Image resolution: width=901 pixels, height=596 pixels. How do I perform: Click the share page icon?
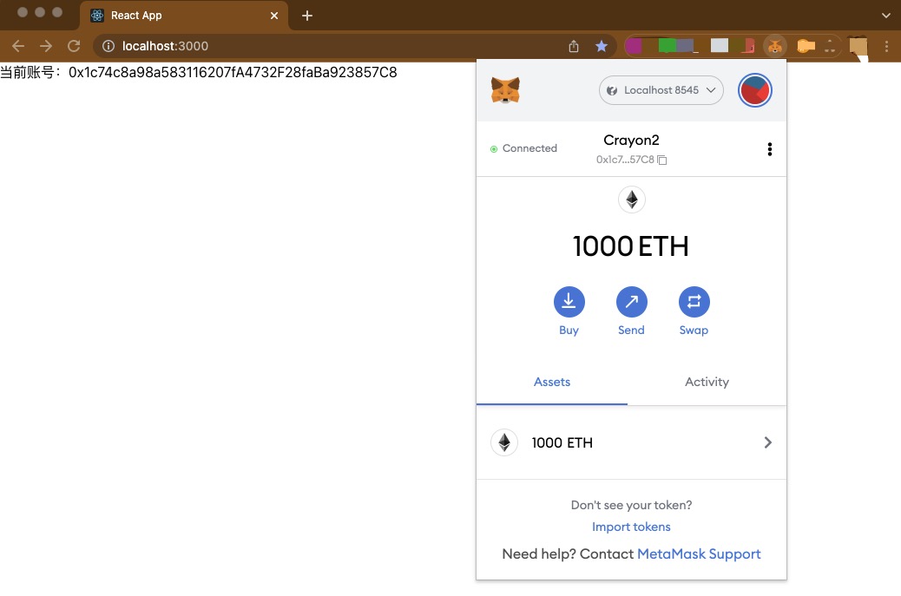click(574, 46)
